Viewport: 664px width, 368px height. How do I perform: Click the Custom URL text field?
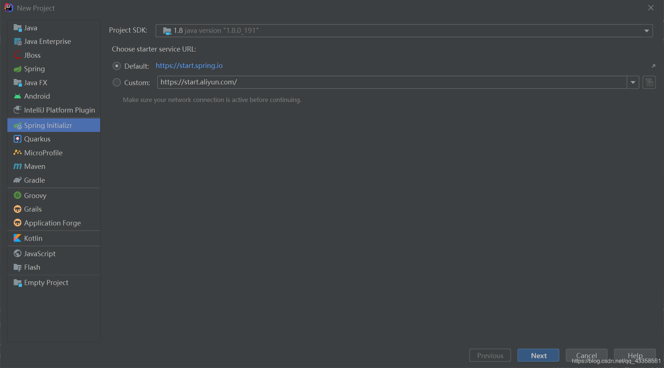392,82
